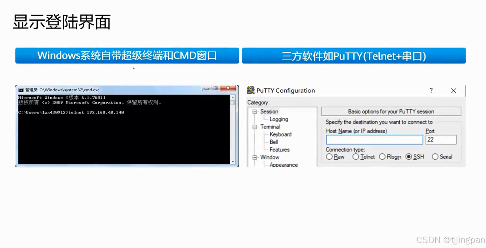Close the cmd.exe window

tap(228, 88)
